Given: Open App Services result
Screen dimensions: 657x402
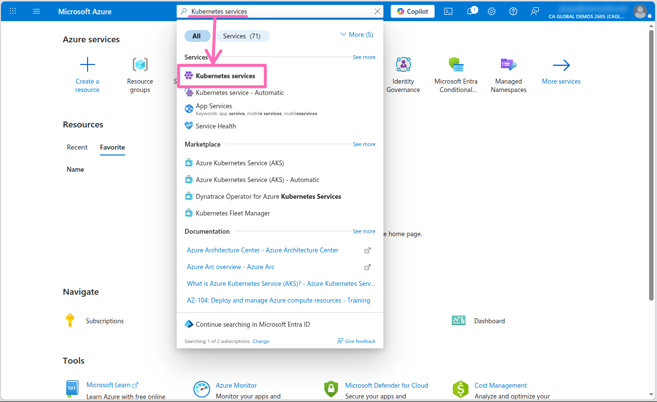Looking at the screenshot, I should [251, 109].
